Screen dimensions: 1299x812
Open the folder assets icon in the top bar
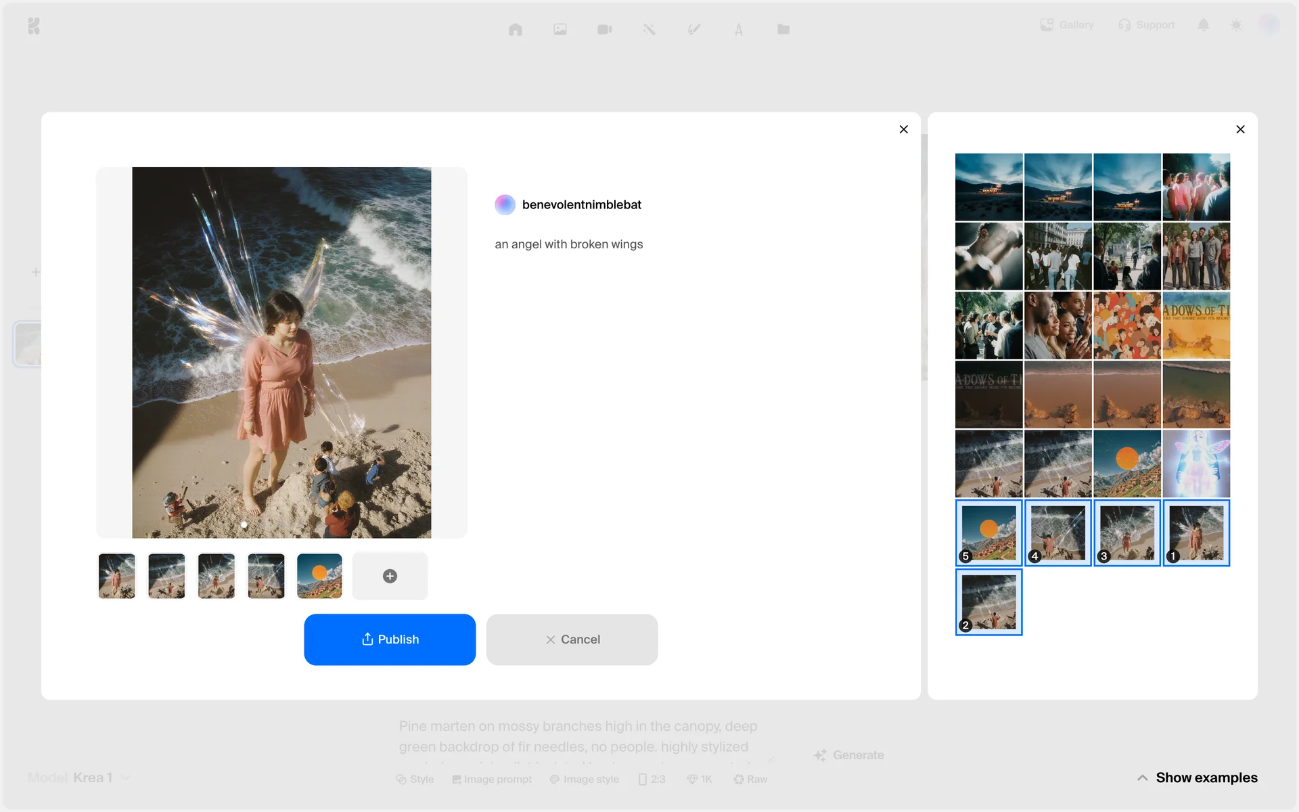pyautogui.click(x=783, y=29)
